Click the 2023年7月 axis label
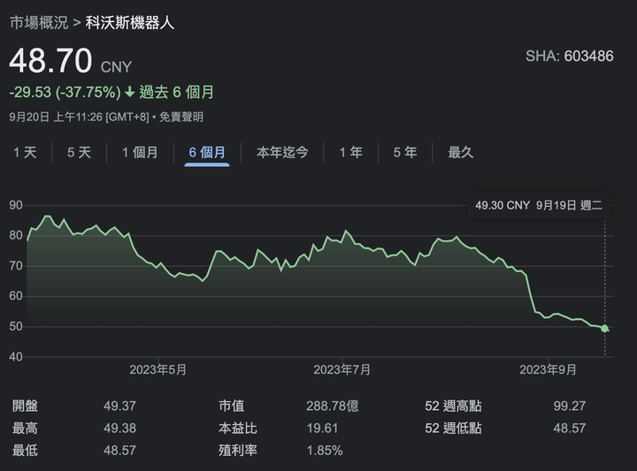 tap(342, 369)
